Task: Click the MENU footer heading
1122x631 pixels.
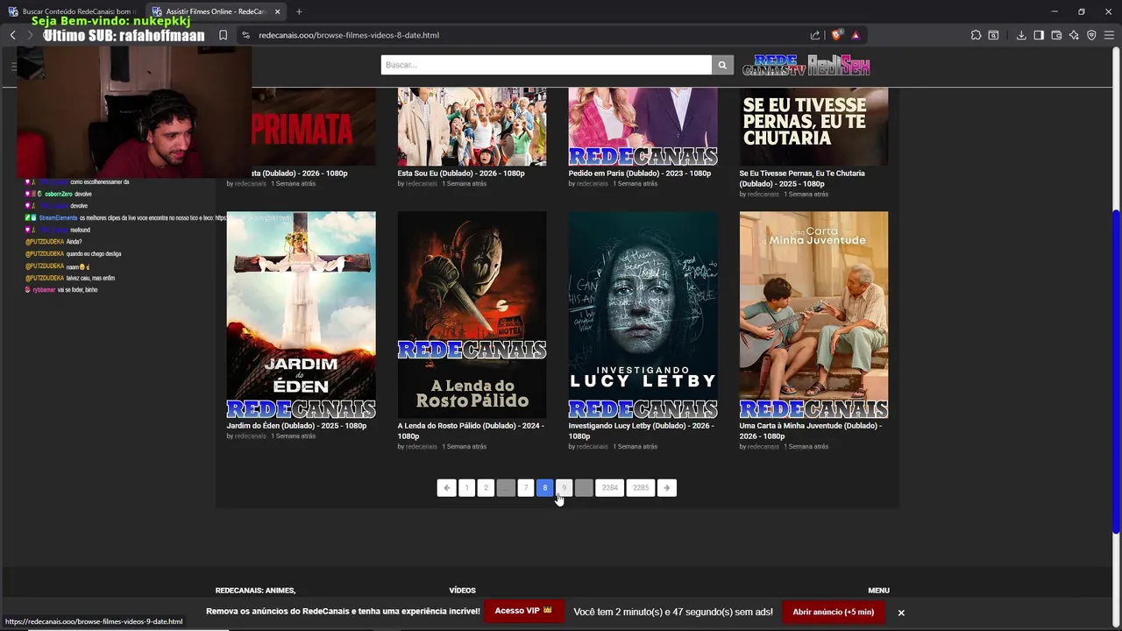Action: (x=878, y=591)
